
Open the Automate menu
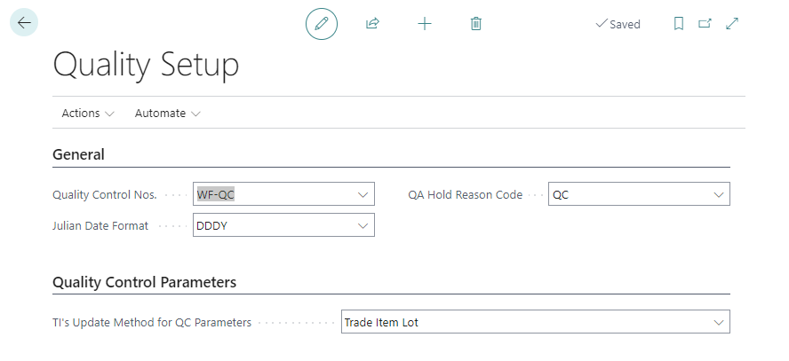[167, 114]
